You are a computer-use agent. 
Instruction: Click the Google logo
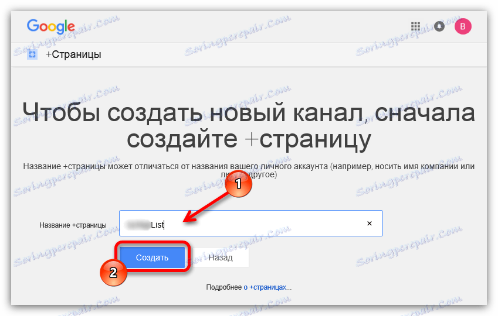tap(51, 26)
